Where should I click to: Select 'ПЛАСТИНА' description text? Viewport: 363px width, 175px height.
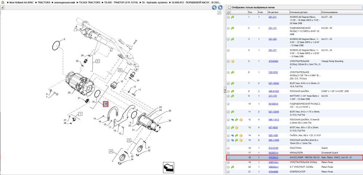coord(295,148)
